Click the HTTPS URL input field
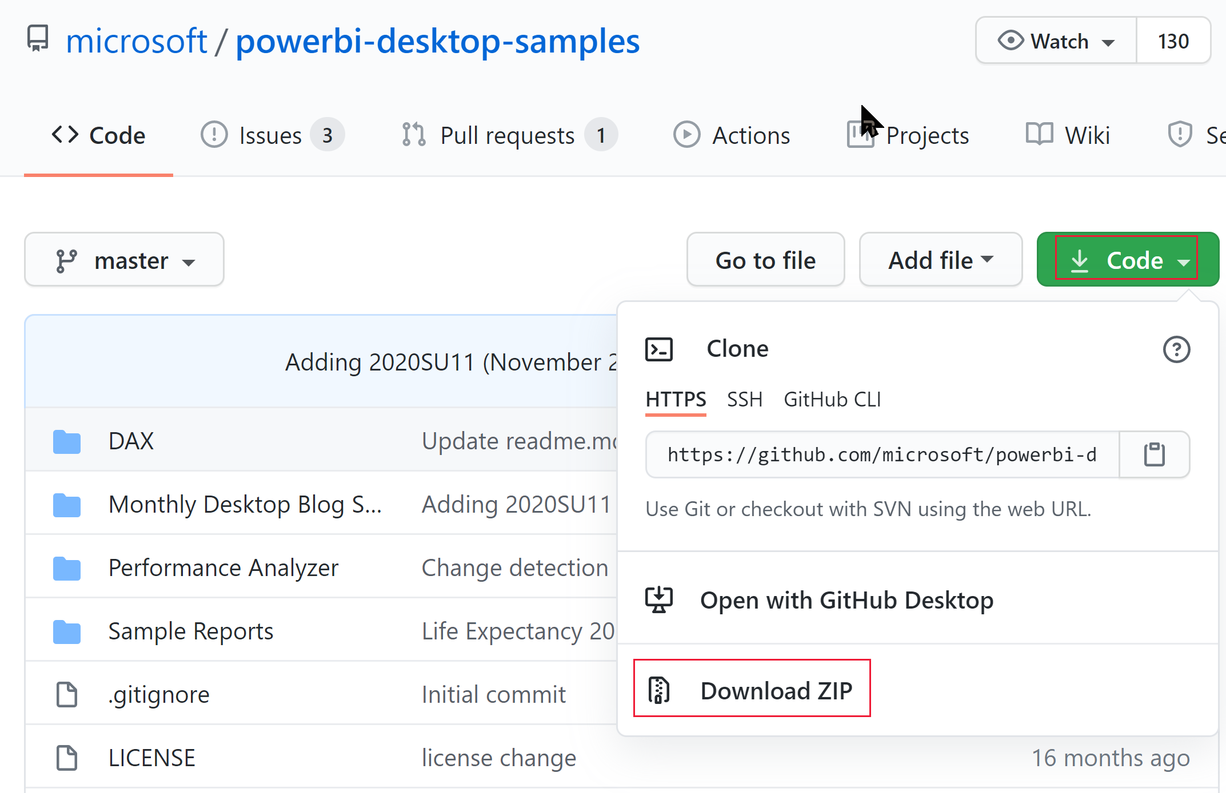 [882, 454]
